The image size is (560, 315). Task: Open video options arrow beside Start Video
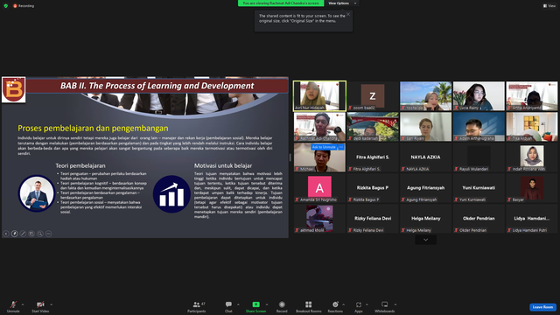tap(52, 304)
